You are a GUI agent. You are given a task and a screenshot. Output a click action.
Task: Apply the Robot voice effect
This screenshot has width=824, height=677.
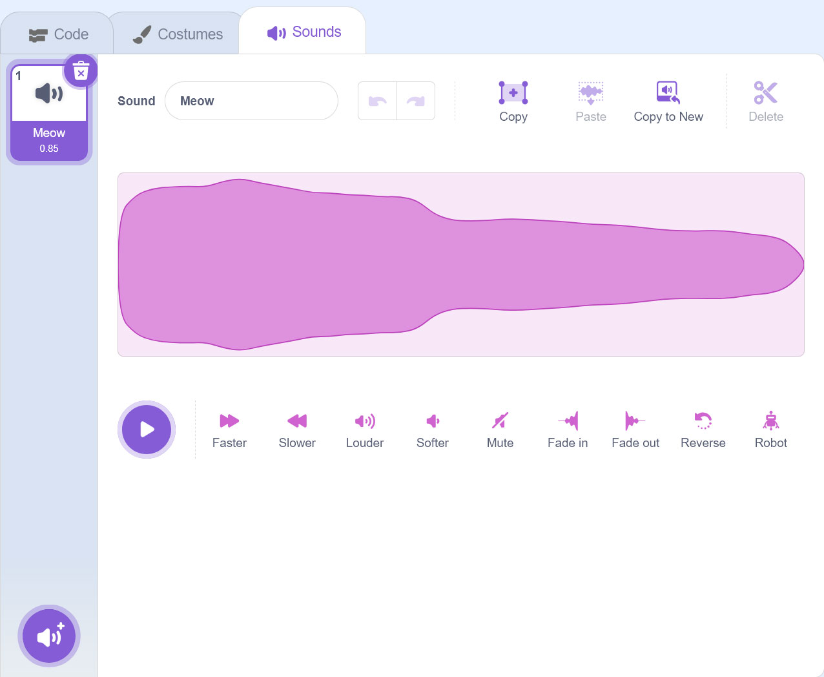[770, 430]
